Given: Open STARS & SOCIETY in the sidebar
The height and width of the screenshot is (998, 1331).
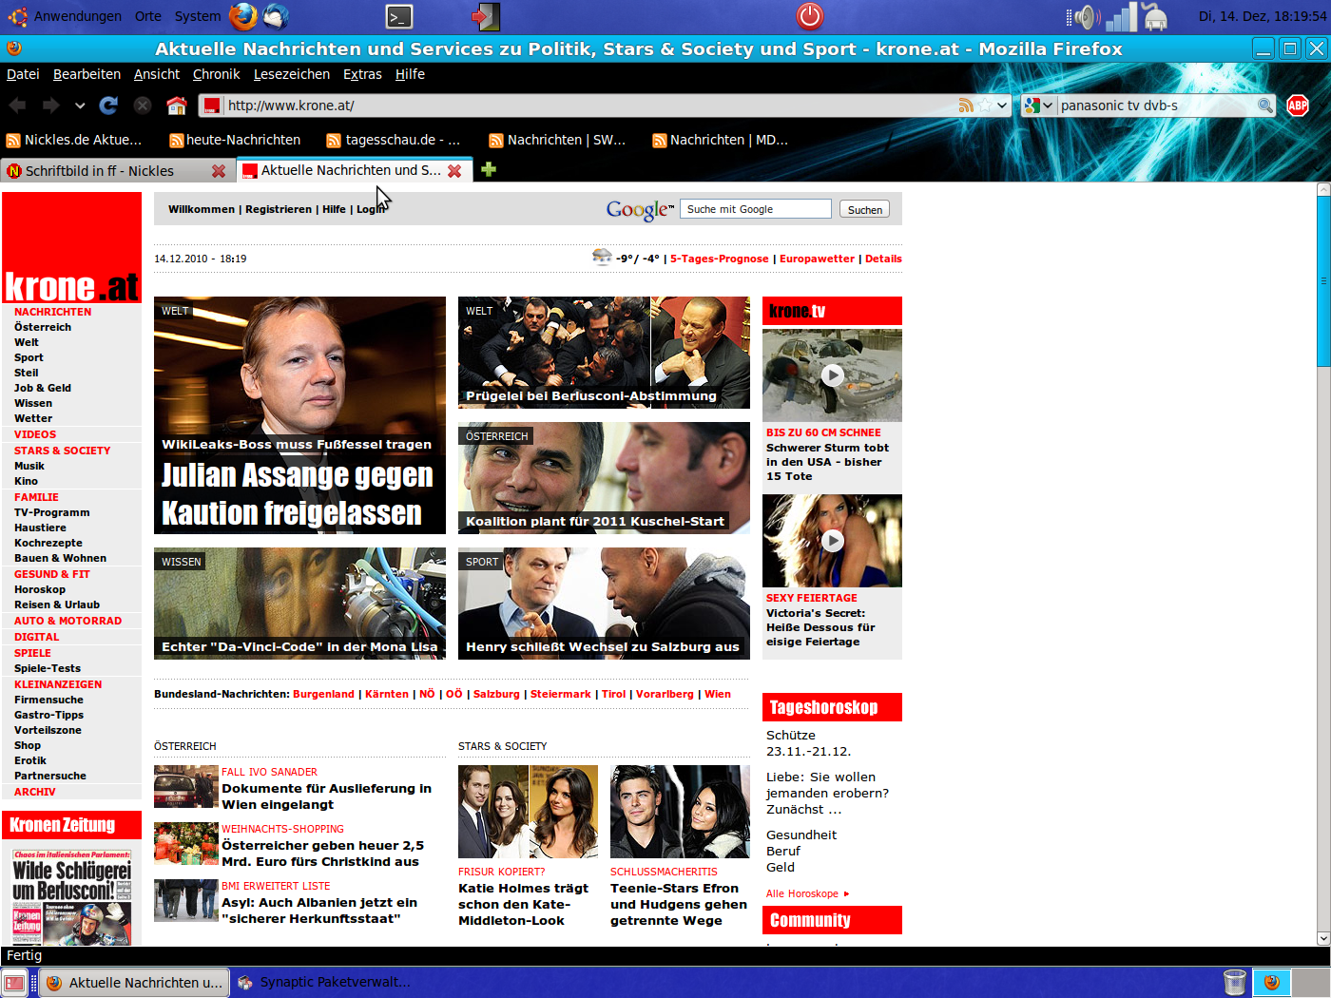Looking at the screenshot, I should [x=62, y=451].
